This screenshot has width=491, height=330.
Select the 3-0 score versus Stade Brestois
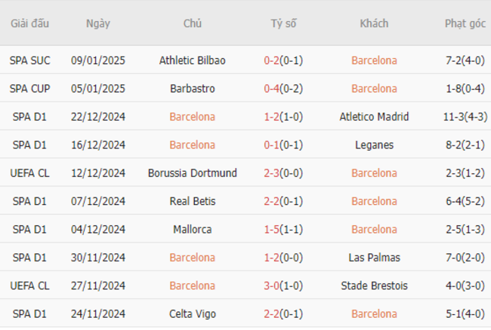[271, 286]
